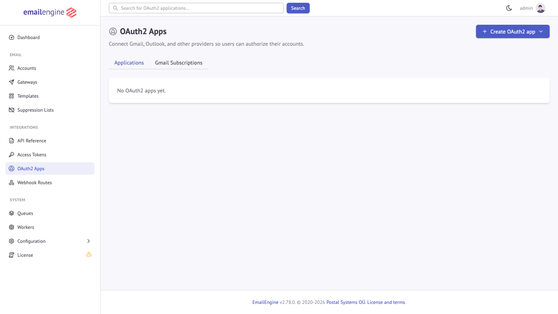558x314 pixels.
Task: Click in the OAuth2 applications search field
Action: 196,8
